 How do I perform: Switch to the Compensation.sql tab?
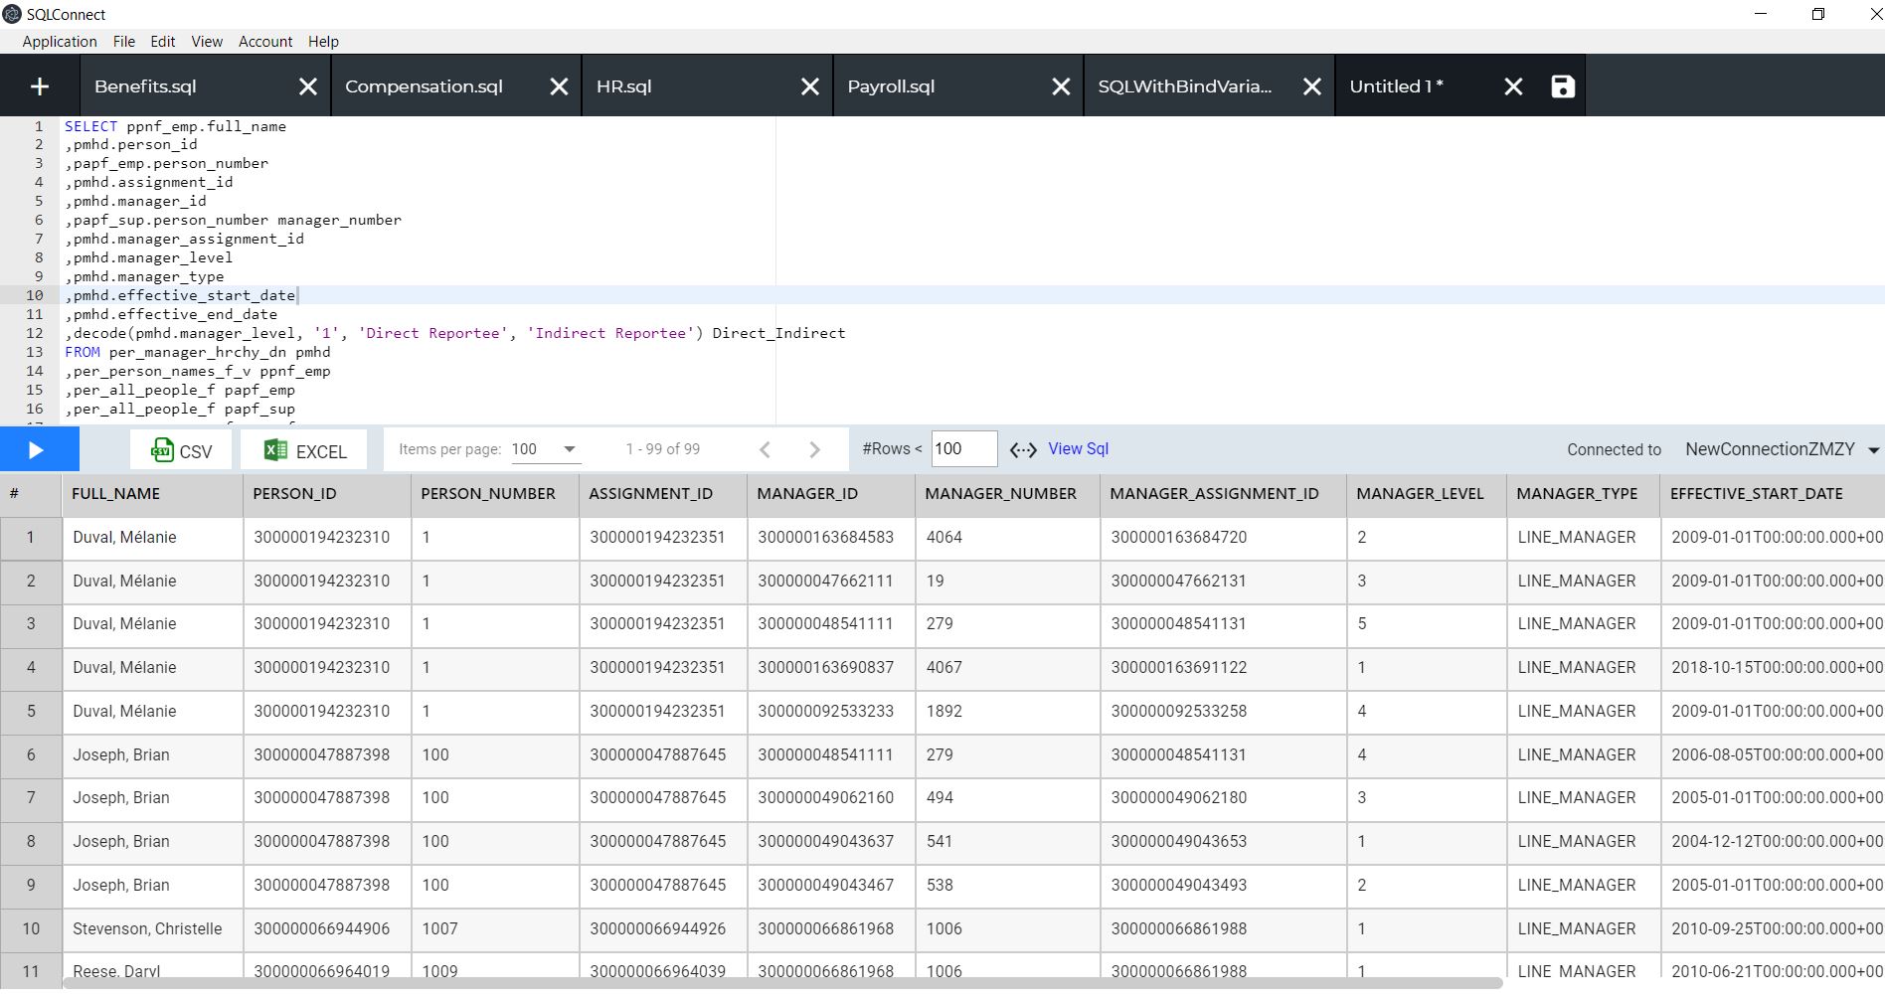424,85
